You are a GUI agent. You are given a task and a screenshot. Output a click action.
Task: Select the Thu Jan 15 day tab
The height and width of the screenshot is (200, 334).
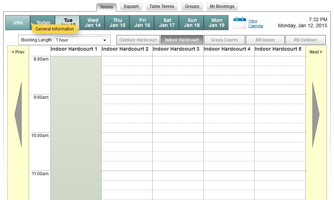tap(117, 23)
